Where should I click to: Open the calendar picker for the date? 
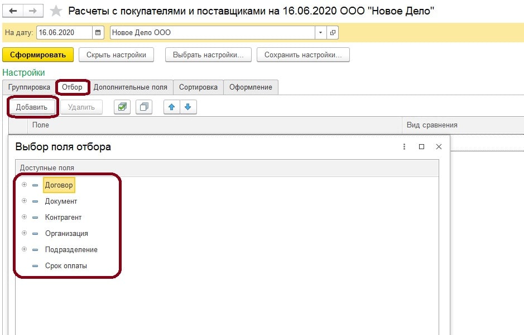coord(98,33)
